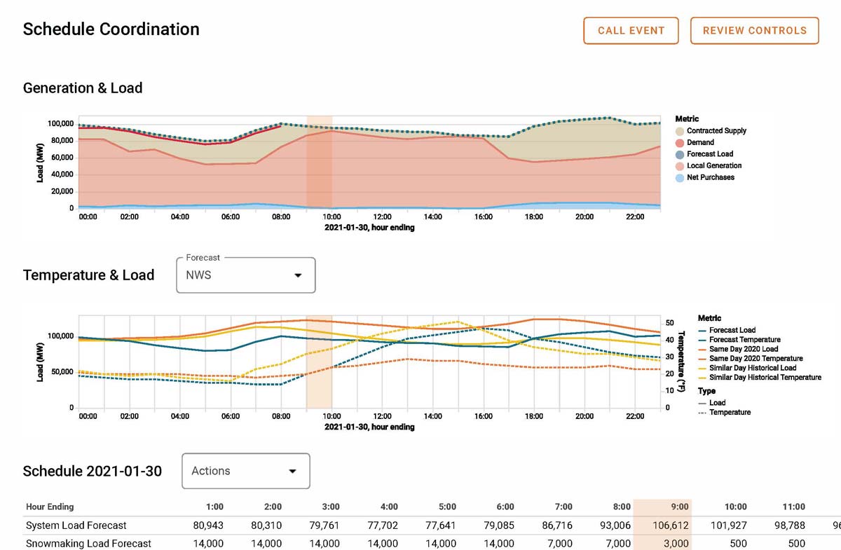The width and height of the screenshot is (841, 550).
Task: Expand the Actions dropdown menu
Action: point(245,471)
